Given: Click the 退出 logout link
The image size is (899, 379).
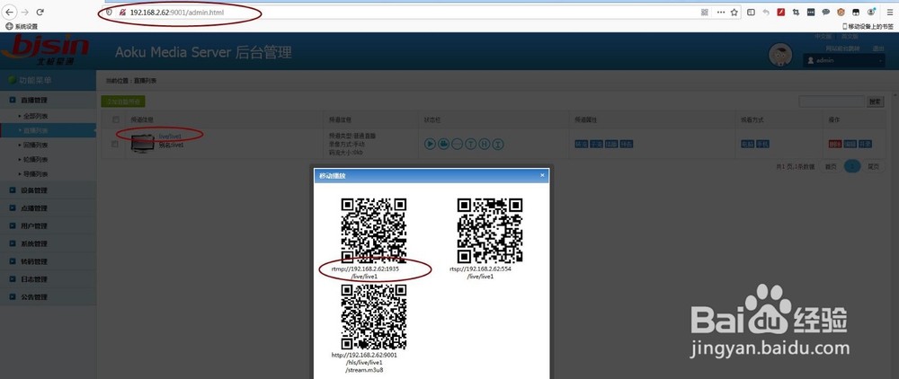Looking at the screenshot, I should [878, 48].
